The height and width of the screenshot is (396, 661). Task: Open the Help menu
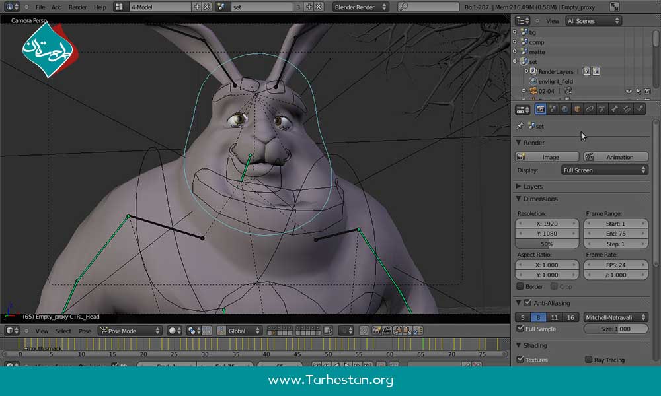click(x=100, y=7)
